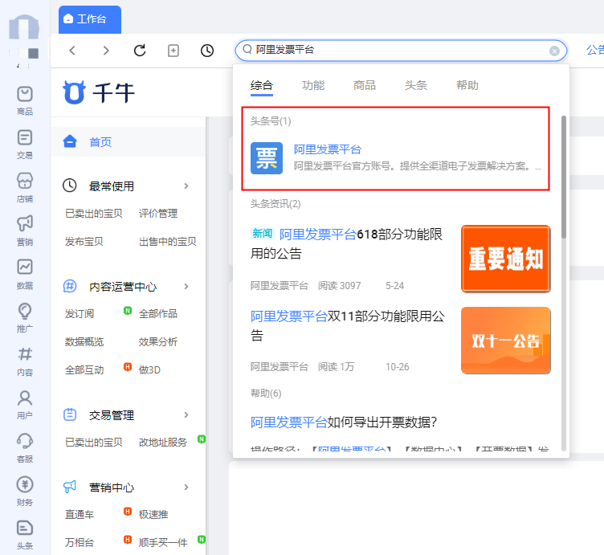Expand 最常使用 section chevron

click(x=186, y=186)
